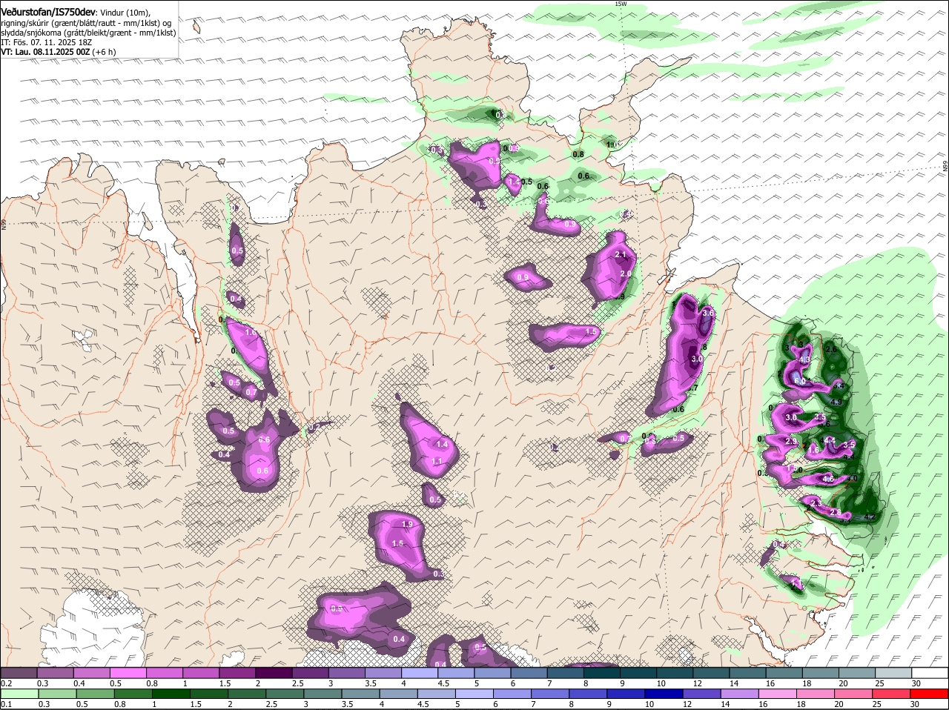Click the legend label 0.2 on the upper scale

6,683
